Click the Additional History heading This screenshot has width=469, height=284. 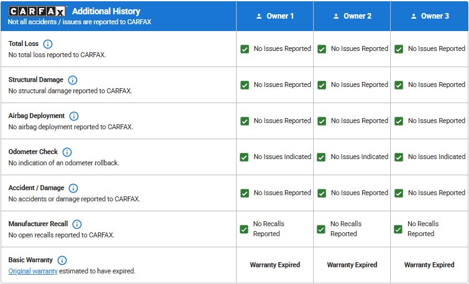click(x=106, y=11)
